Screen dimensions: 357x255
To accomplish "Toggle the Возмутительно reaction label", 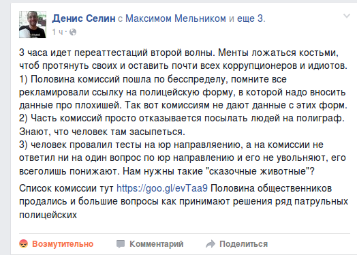I will 63,244.
